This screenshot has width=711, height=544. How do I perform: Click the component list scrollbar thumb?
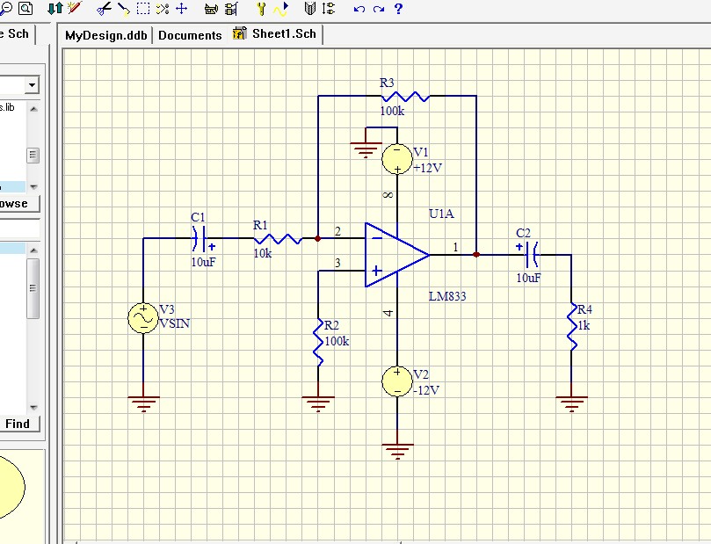[x=33, y=288]
